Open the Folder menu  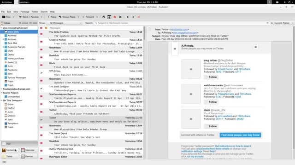pos(35,11)
